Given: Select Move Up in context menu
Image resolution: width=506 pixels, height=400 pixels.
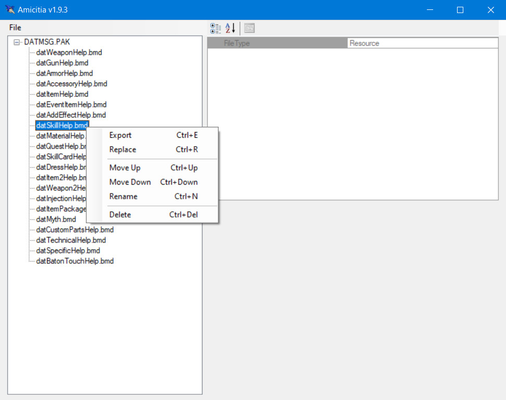Looking at the screenshot, I should pyautogui.click(x=124, y=168).
